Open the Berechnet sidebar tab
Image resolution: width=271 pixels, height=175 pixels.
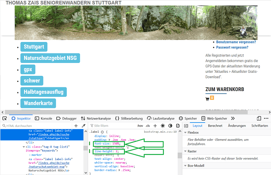(215, 126)
